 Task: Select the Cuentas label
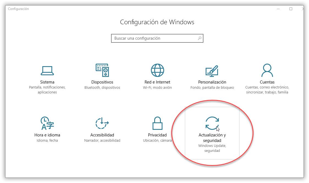(267, 82)
